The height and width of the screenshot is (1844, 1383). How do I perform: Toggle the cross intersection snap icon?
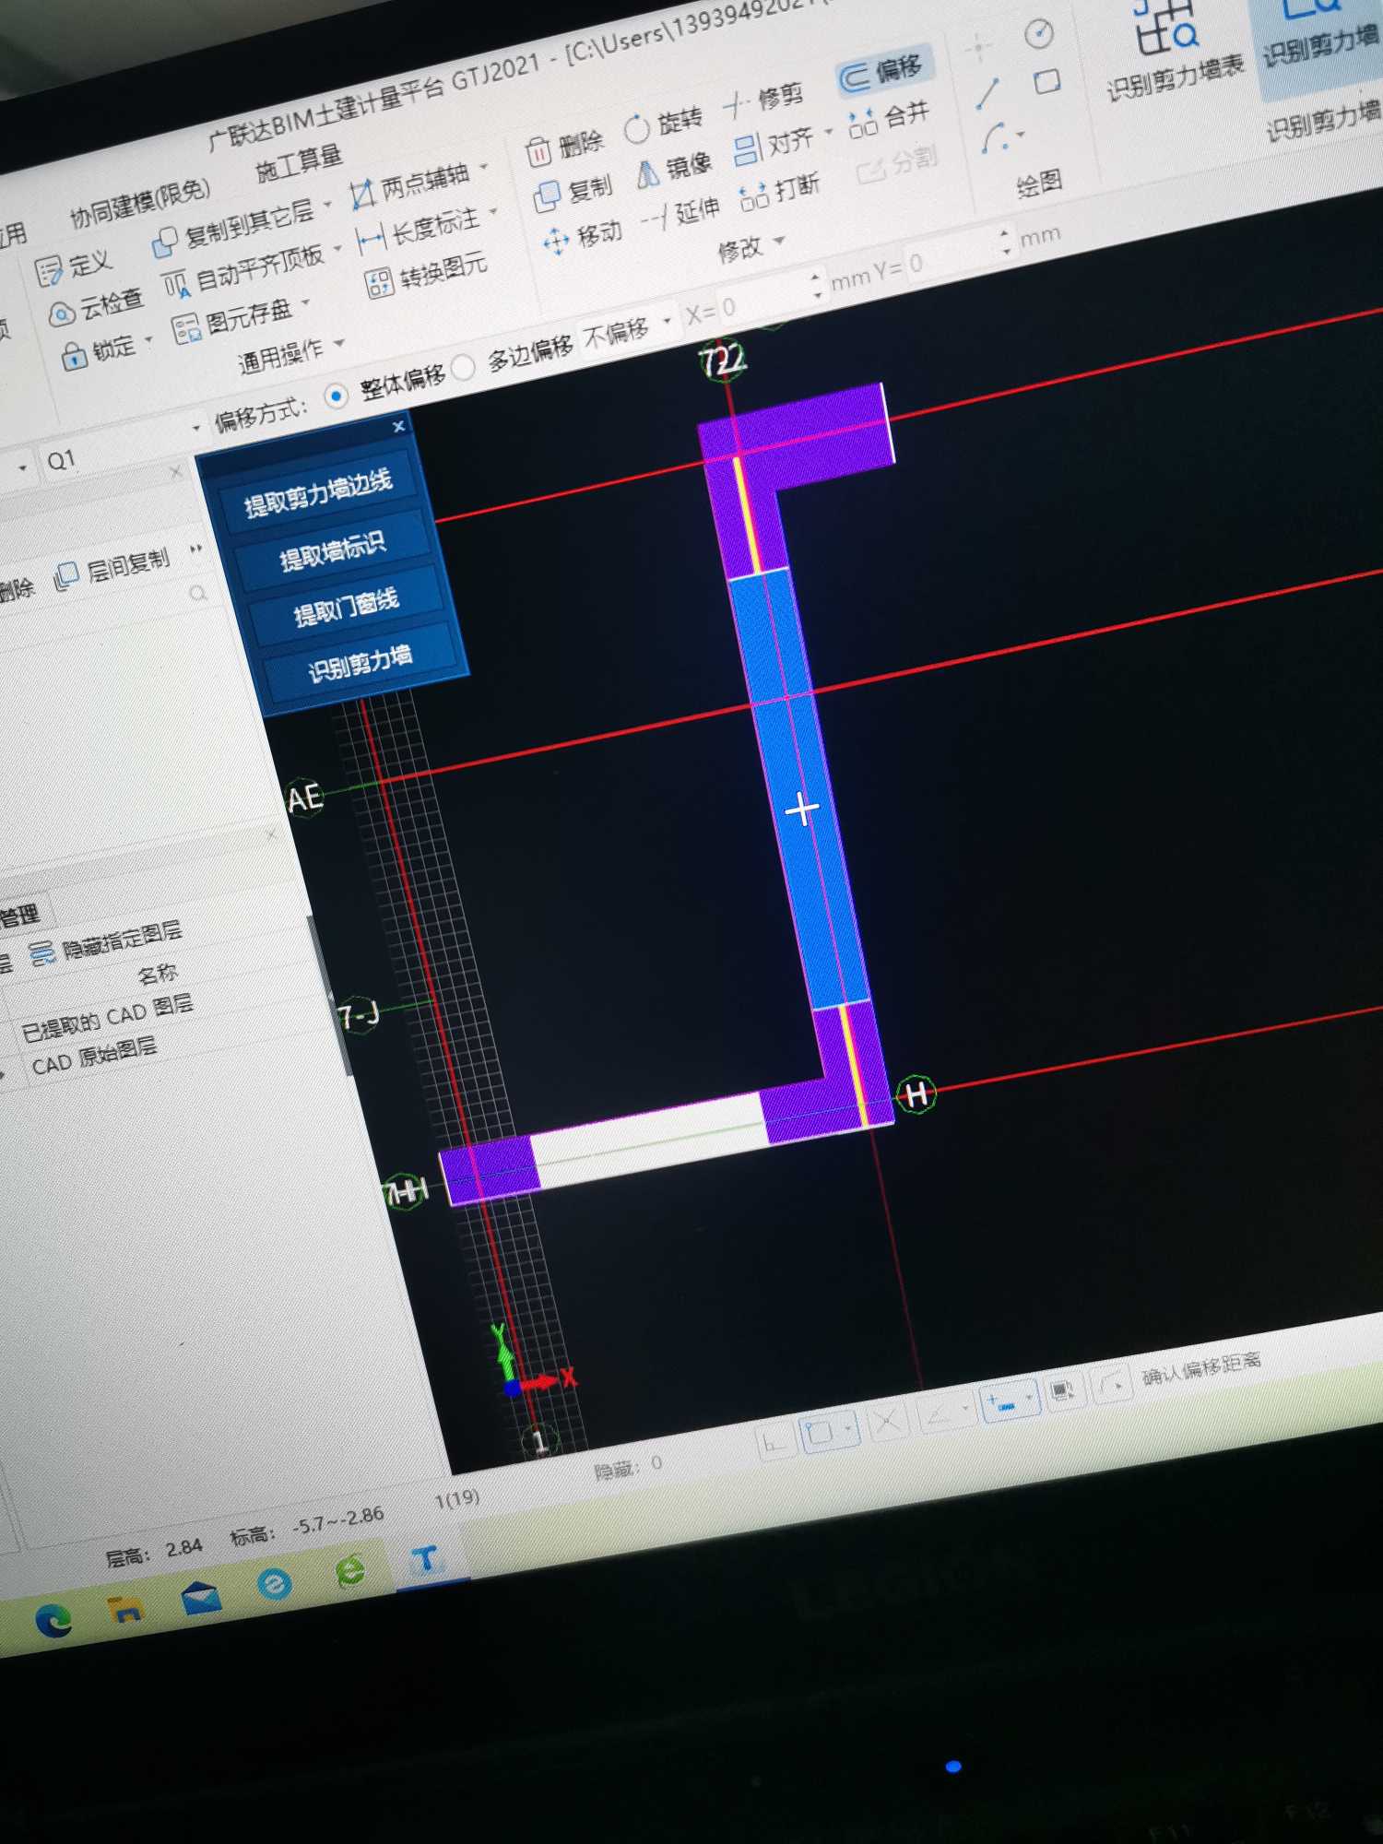pos(886,1422)
